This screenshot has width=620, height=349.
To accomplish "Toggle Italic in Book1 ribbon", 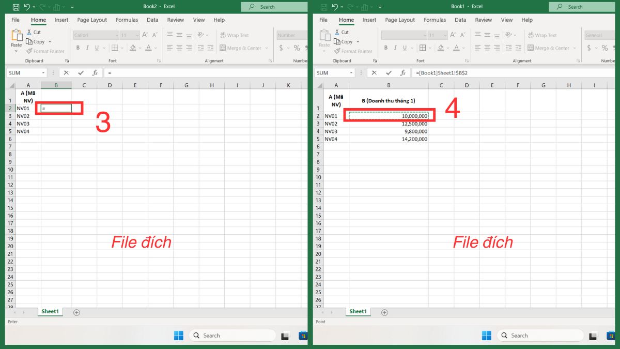I will (396, 48).
